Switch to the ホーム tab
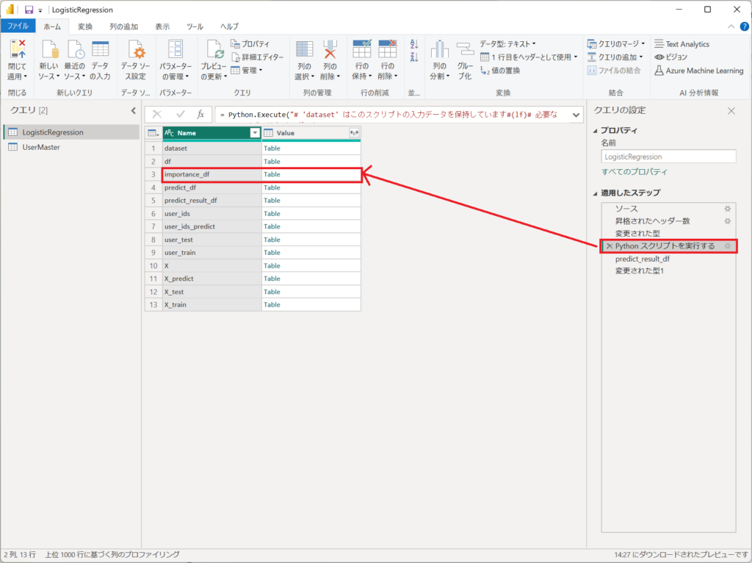This screenshot has height=563, width=752. 52,26
